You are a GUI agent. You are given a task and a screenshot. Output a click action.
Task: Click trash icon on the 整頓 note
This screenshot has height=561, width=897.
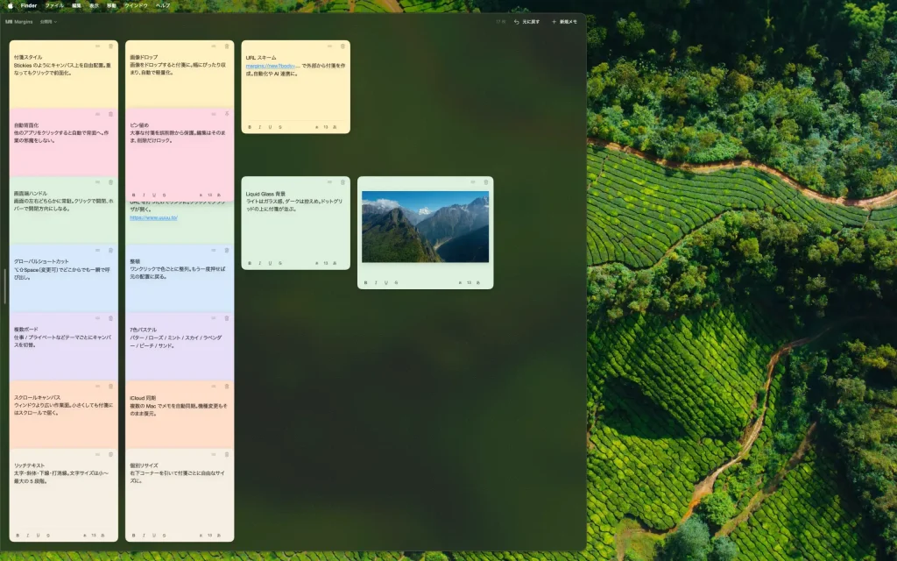tap(227, 250)
